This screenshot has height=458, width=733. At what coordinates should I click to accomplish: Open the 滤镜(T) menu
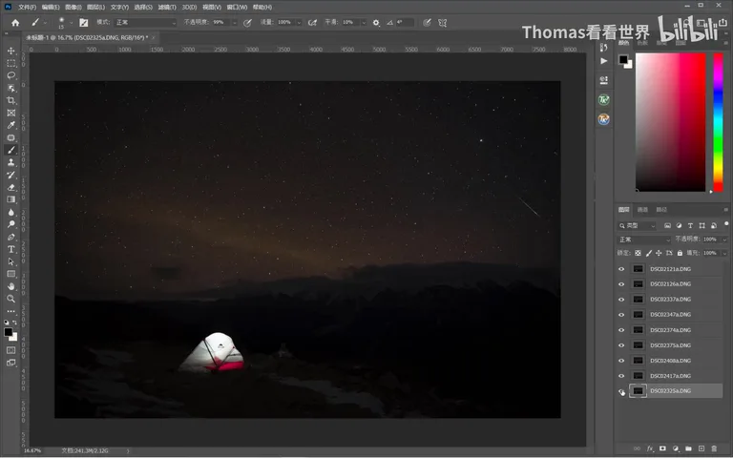point(167,7)
